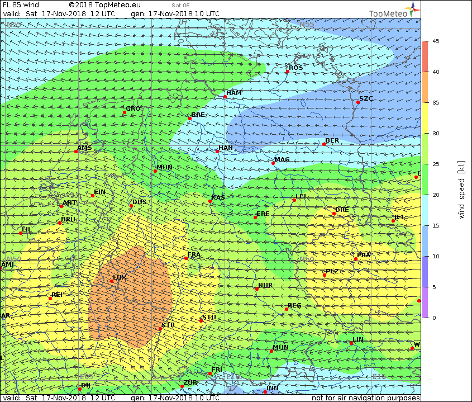This screenshot has width=472, height=402.
Task: Select the purple 0–5 kt legend segment
Action: 426,302
